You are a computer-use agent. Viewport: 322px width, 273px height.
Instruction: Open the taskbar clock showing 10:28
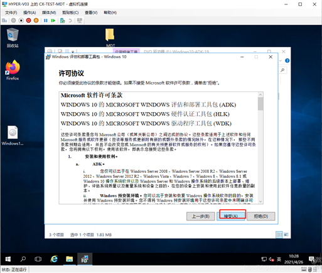tap(294, 259)
